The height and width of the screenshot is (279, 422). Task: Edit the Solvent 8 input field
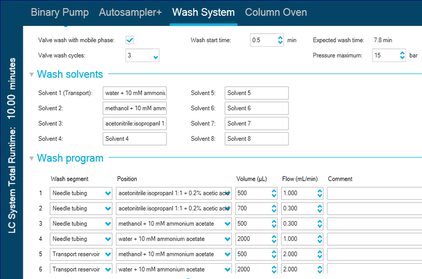pyautogui.click(x=256, y=138)
